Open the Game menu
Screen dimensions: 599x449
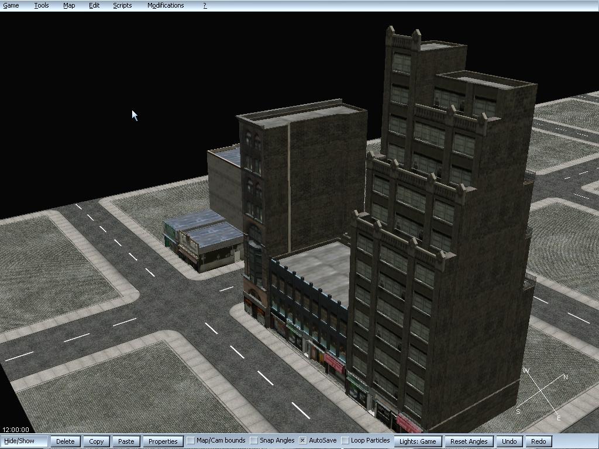(x=11, y=5)
